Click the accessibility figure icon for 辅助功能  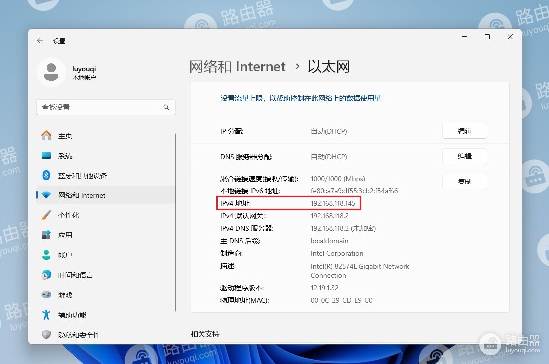click(46, 315)
